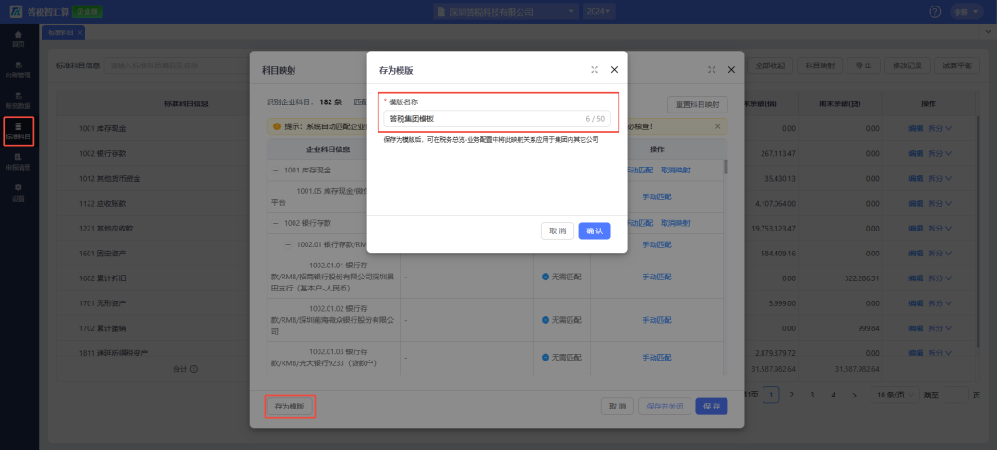Screen dimensions: 997x450
Task: Click 取消 in the 科目映射 dialog footer
Action: coord(618,407)
